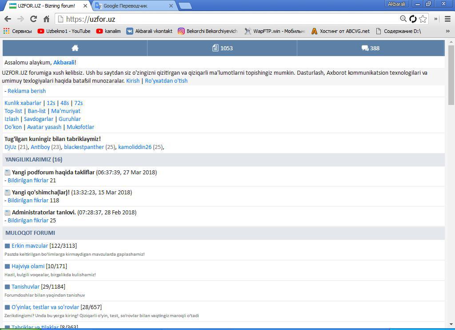Screen dimensions: 455x330
Task: Click the home icon in forum header
Action: [x=75, y=48]
